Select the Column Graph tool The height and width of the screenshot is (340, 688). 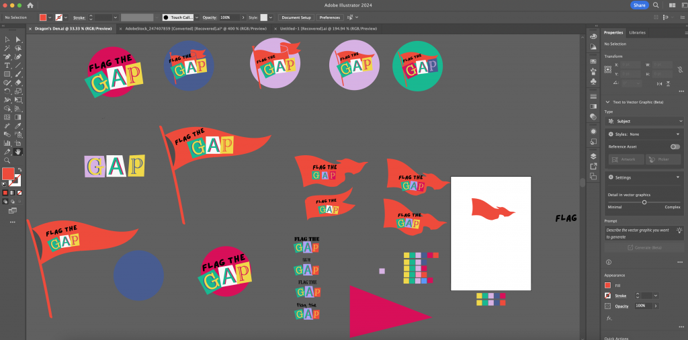click(x=7, y=143)
